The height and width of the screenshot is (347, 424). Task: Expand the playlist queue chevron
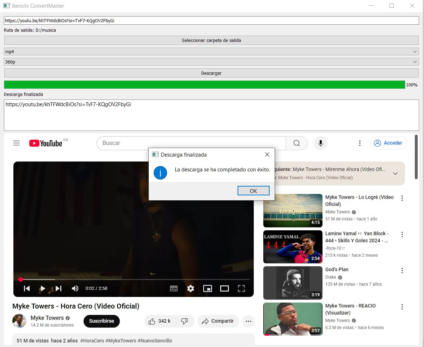(x=395, y=173)
